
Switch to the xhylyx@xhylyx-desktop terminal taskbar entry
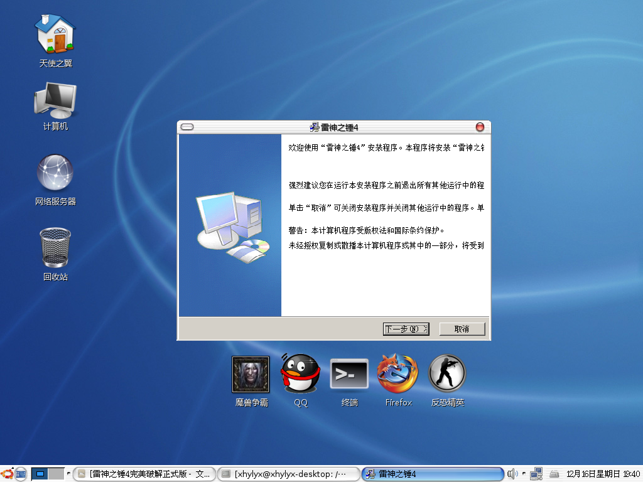coord(288,474)
